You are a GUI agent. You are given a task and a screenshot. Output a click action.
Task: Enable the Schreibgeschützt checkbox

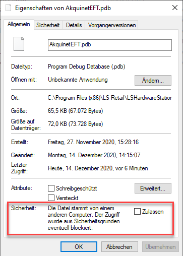51,188
